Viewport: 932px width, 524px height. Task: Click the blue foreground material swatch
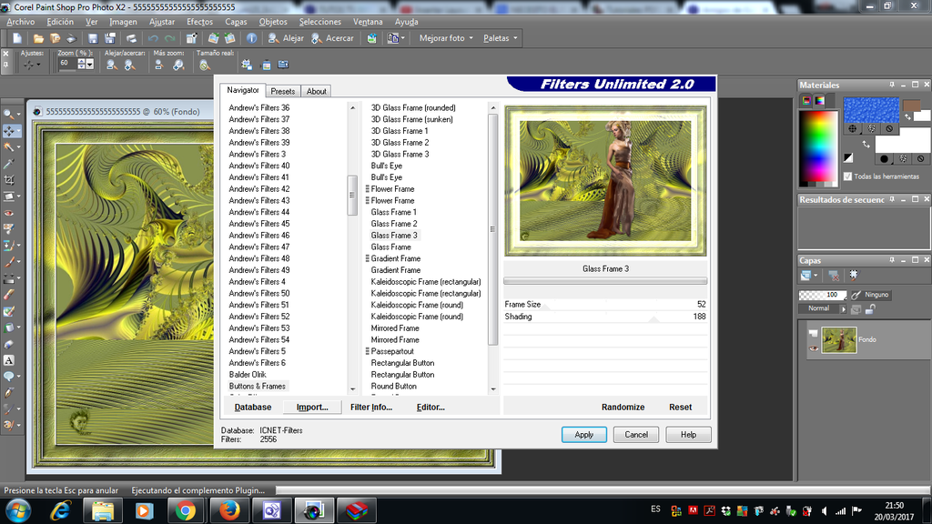pos(871,111)
